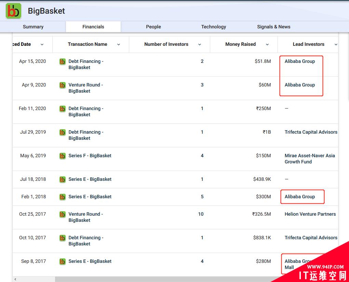Image resolution: width=349 pixels, height=282 pixels.
Task: Click the BigBasket logo in the header
Action: click(14, 11)
